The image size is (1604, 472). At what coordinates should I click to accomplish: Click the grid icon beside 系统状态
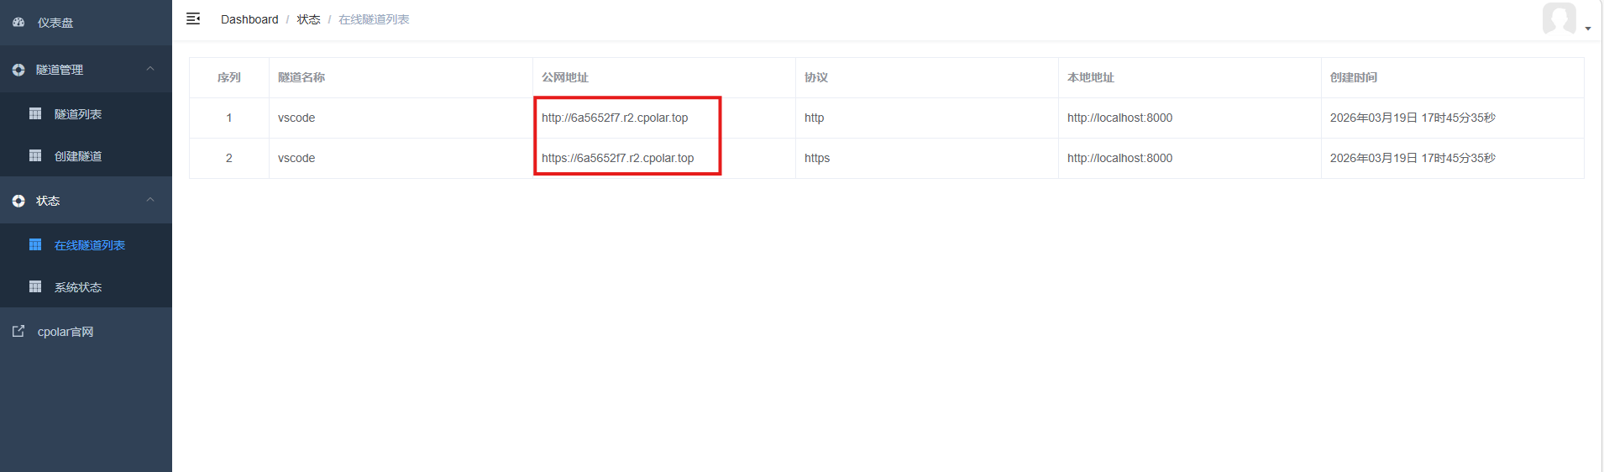[35, 286]
